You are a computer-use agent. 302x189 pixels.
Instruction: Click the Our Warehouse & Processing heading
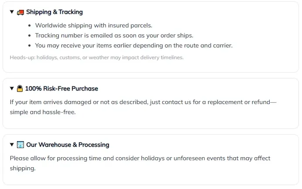click(68, 145)
